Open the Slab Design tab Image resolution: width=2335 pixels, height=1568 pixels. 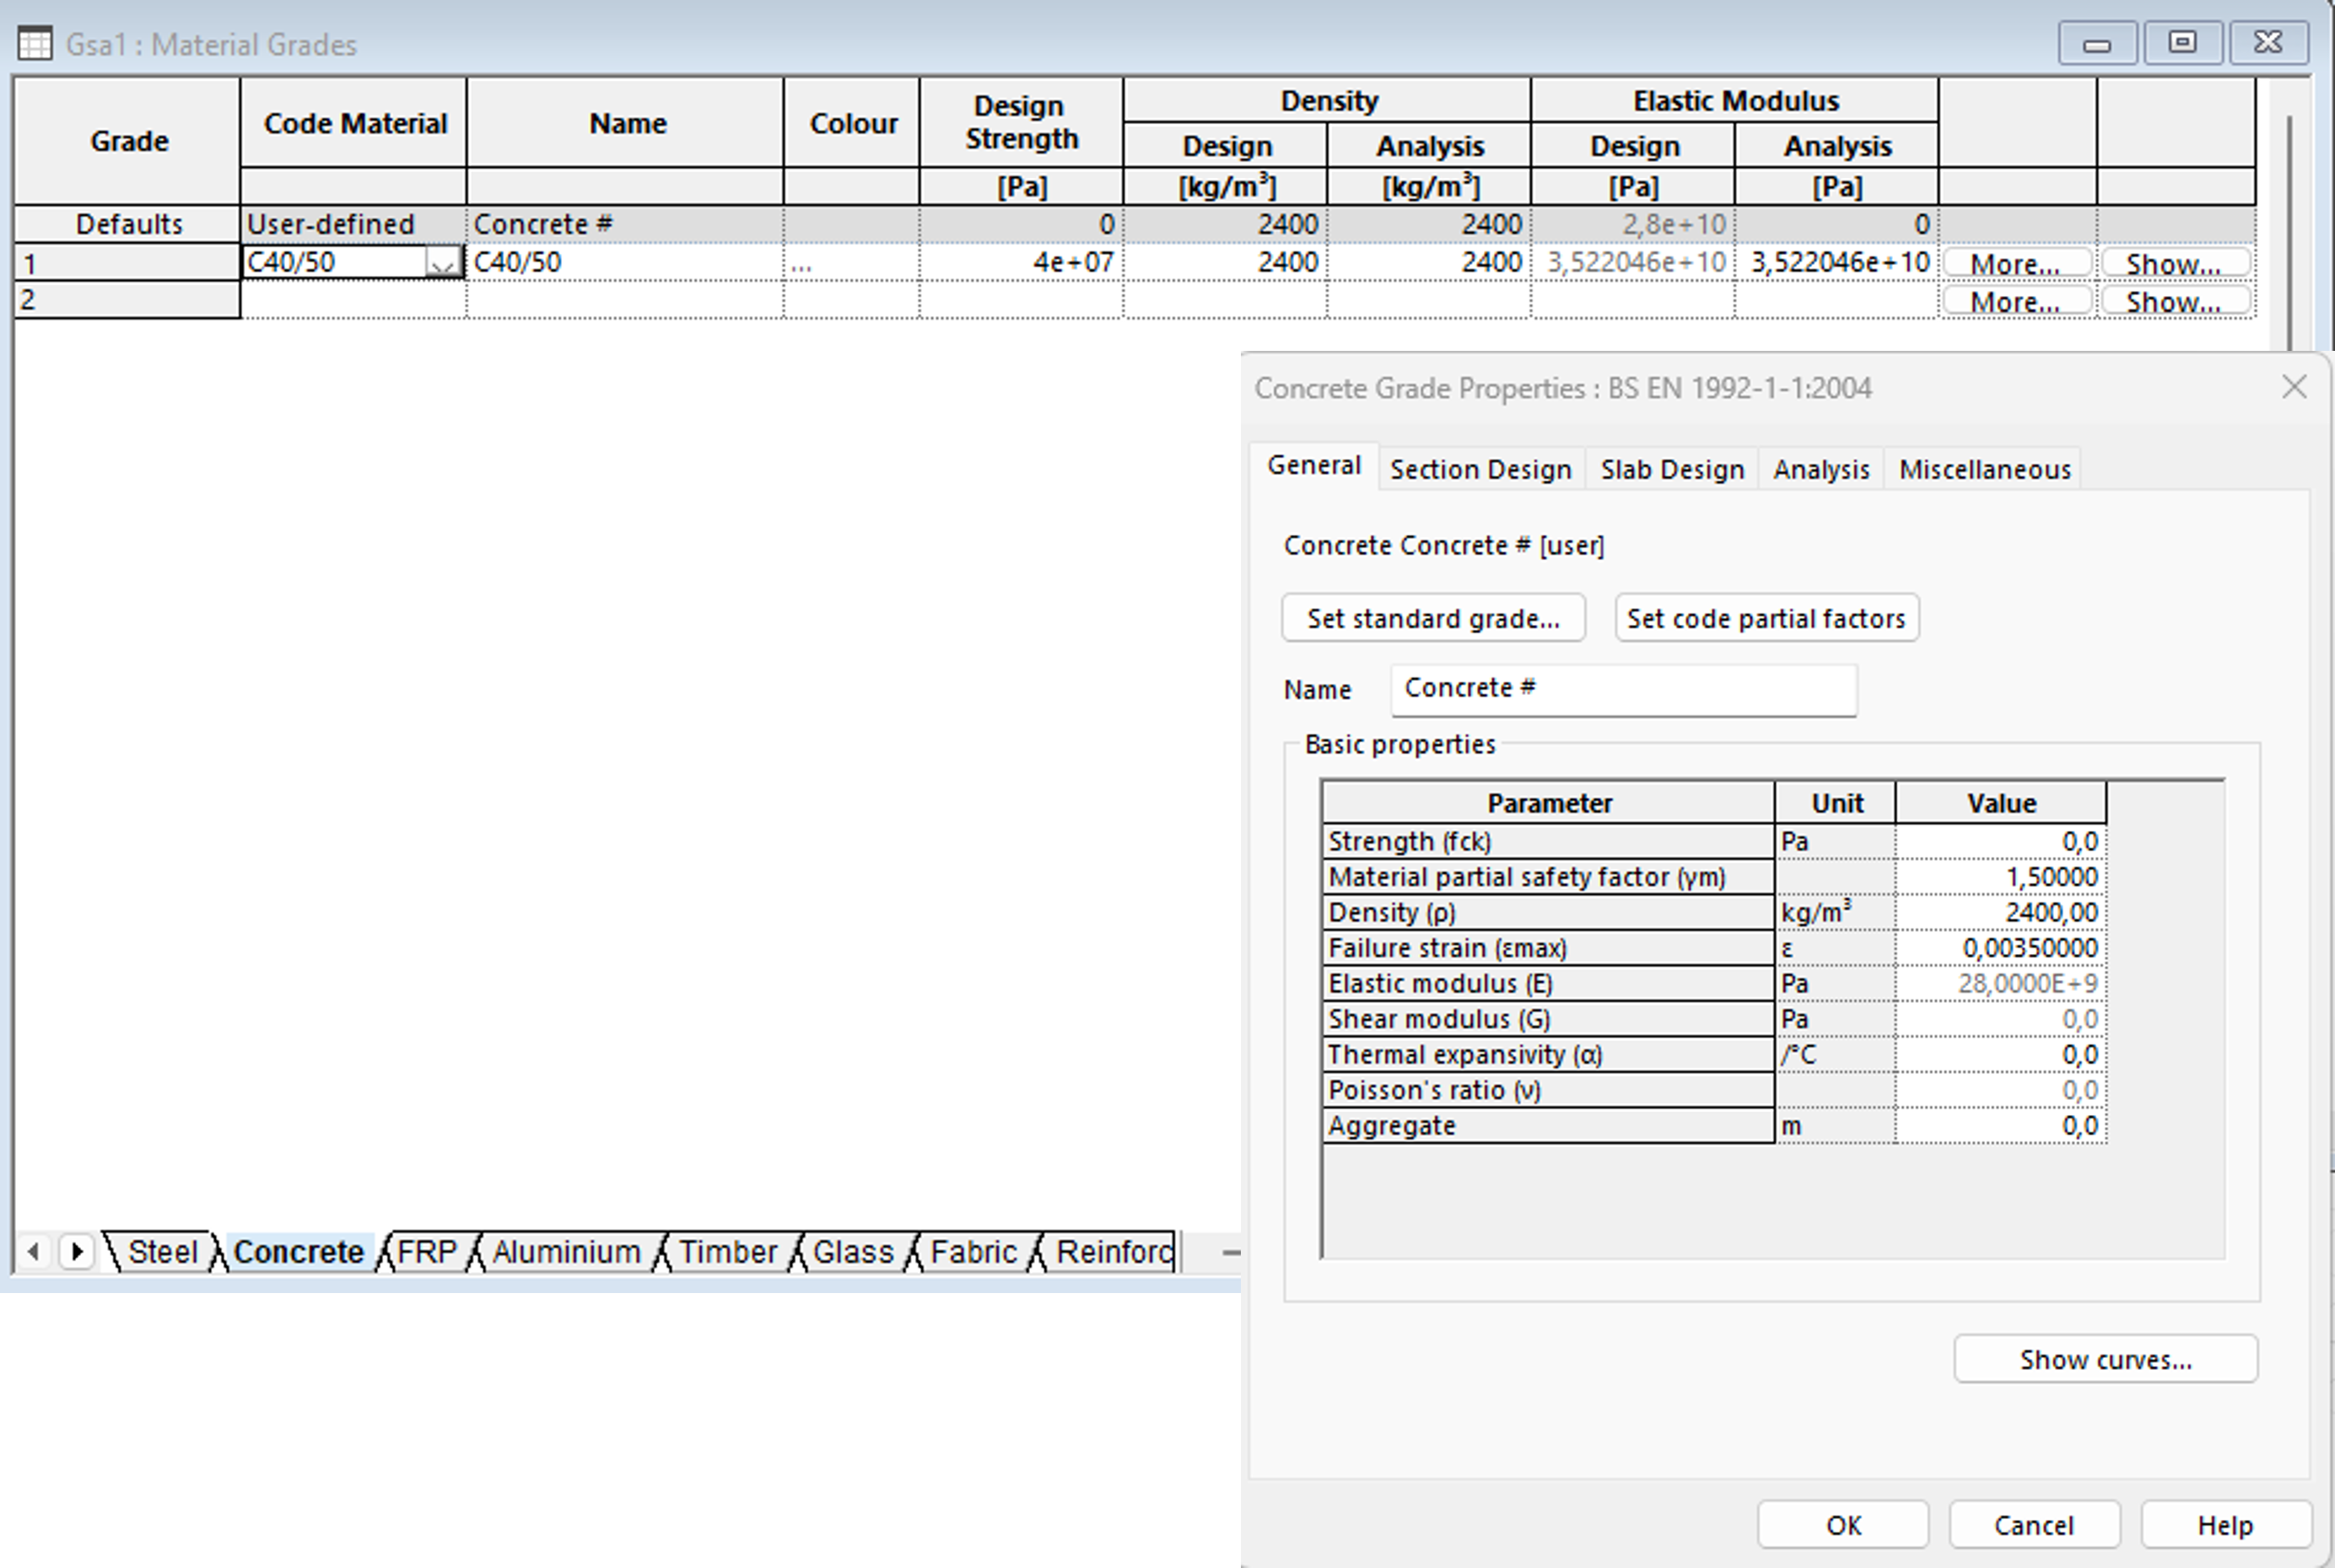(x=1671, y=469)
